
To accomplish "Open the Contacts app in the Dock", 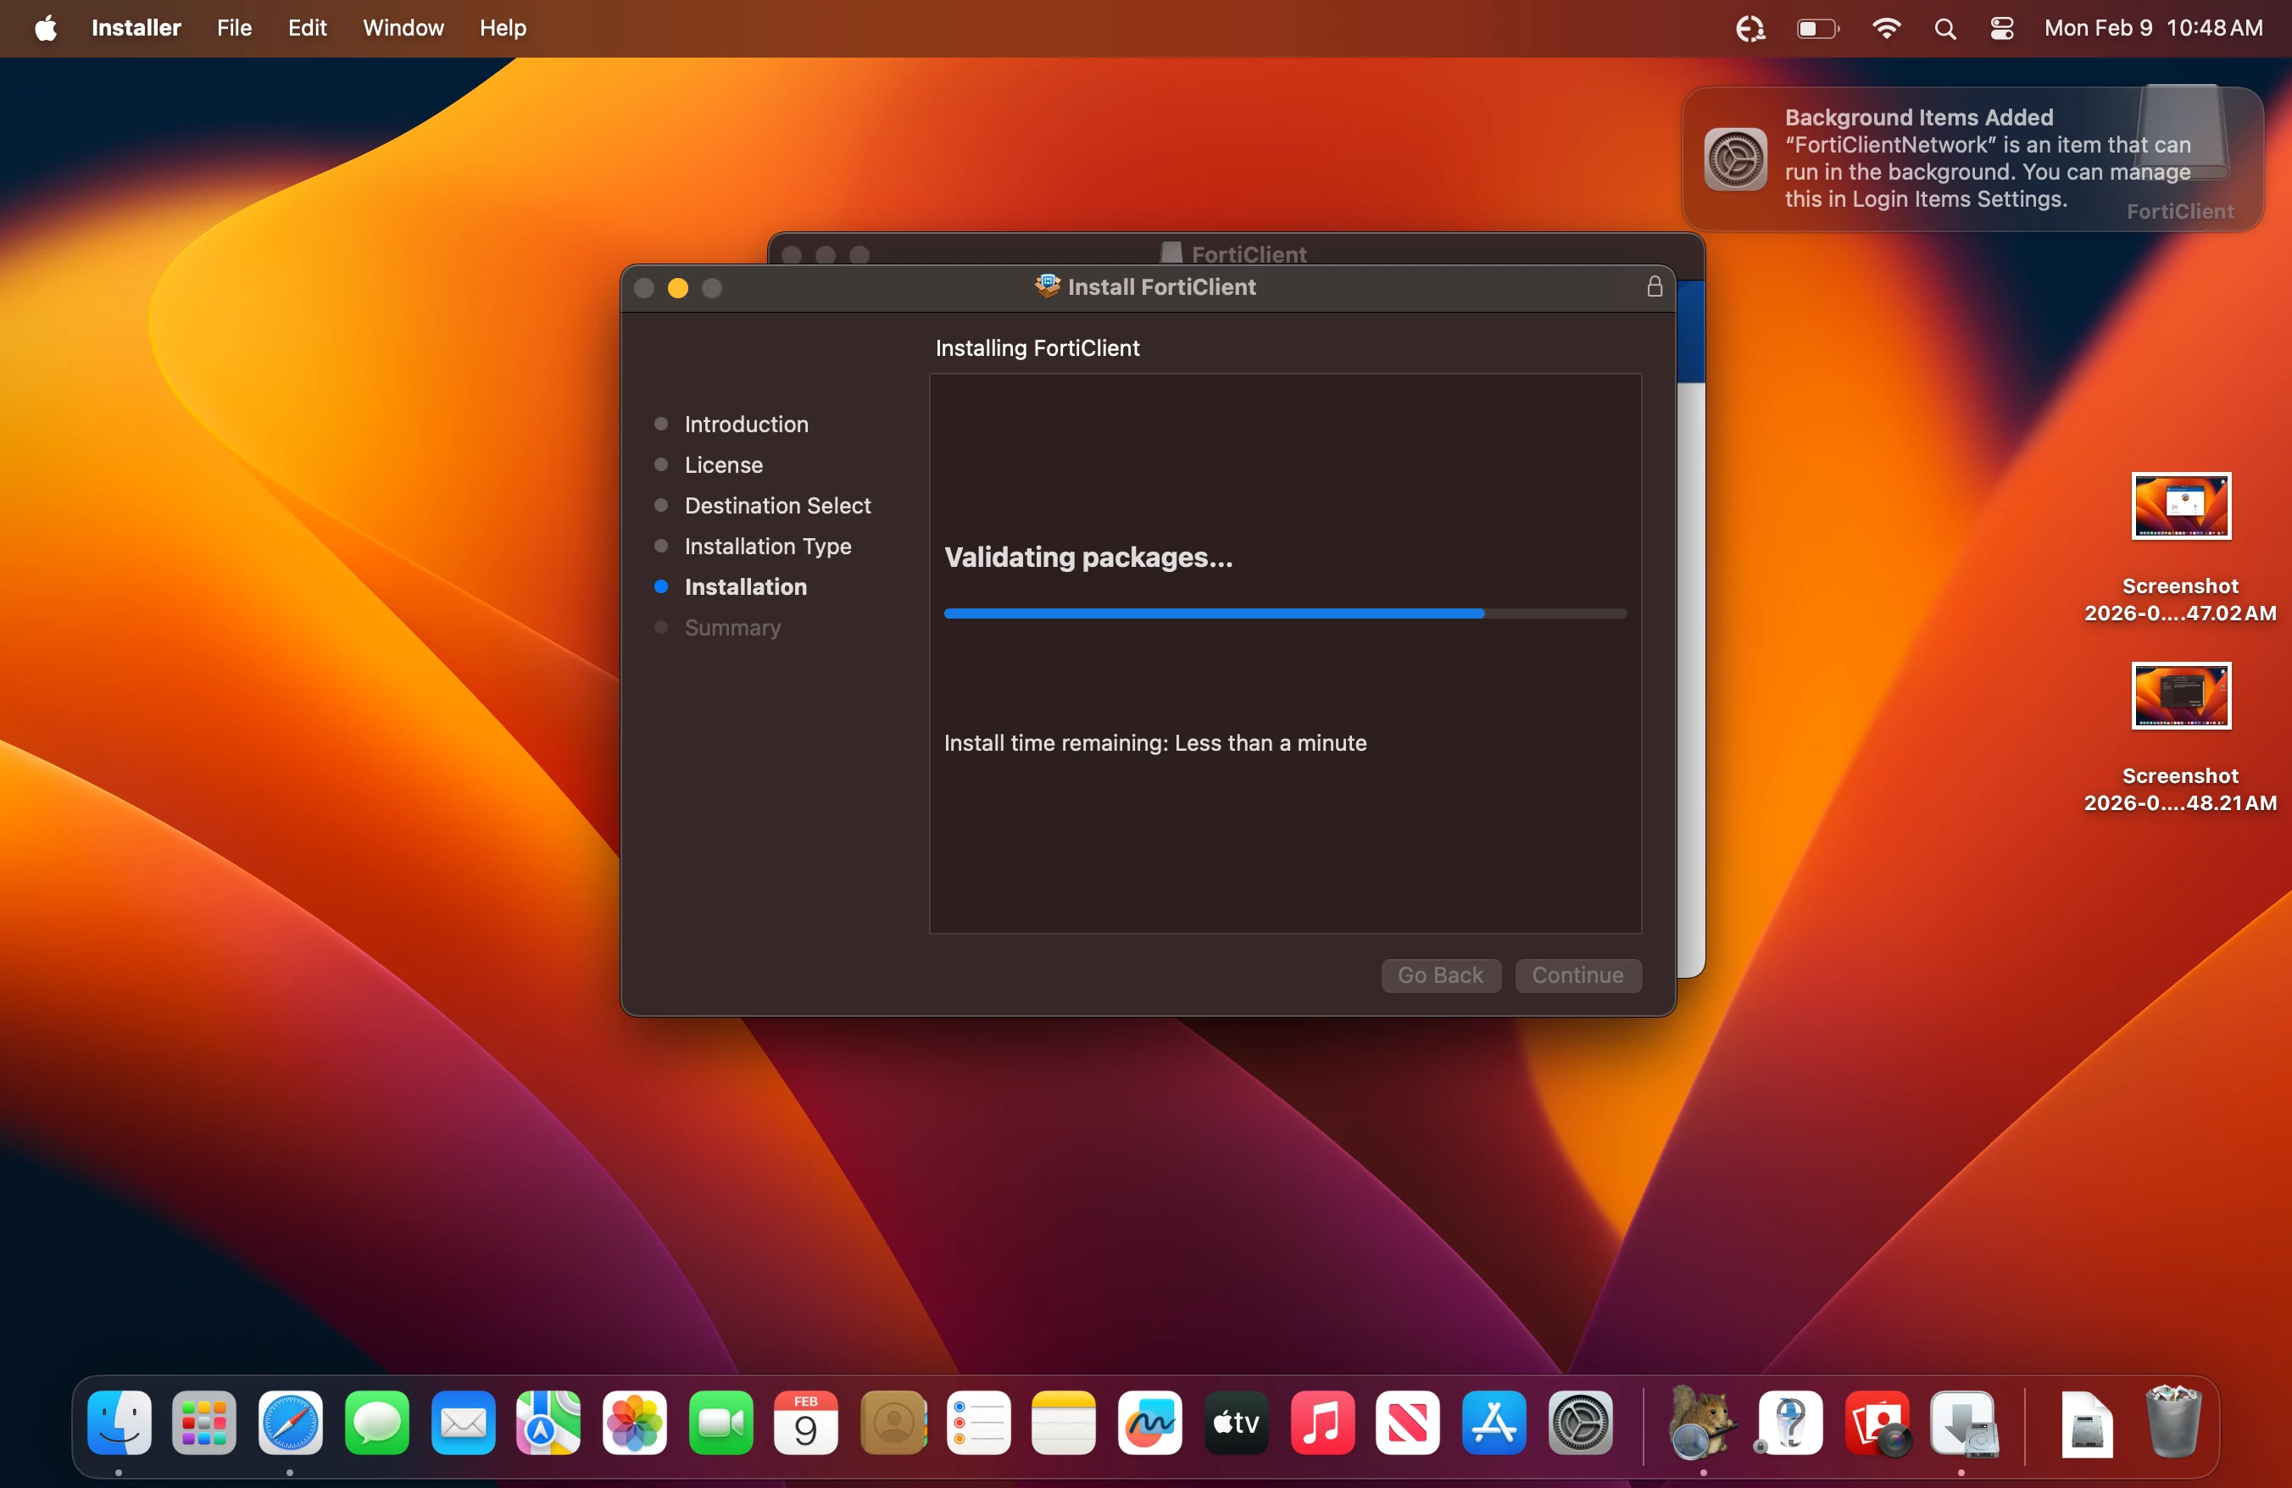I will 893,1423.
